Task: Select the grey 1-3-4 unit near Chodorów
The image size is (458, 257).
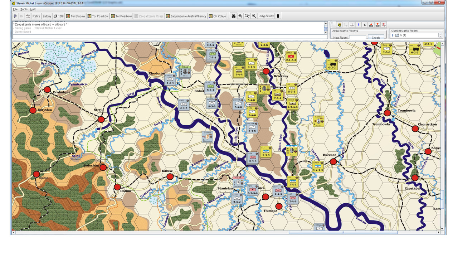Action: point(170,79)
